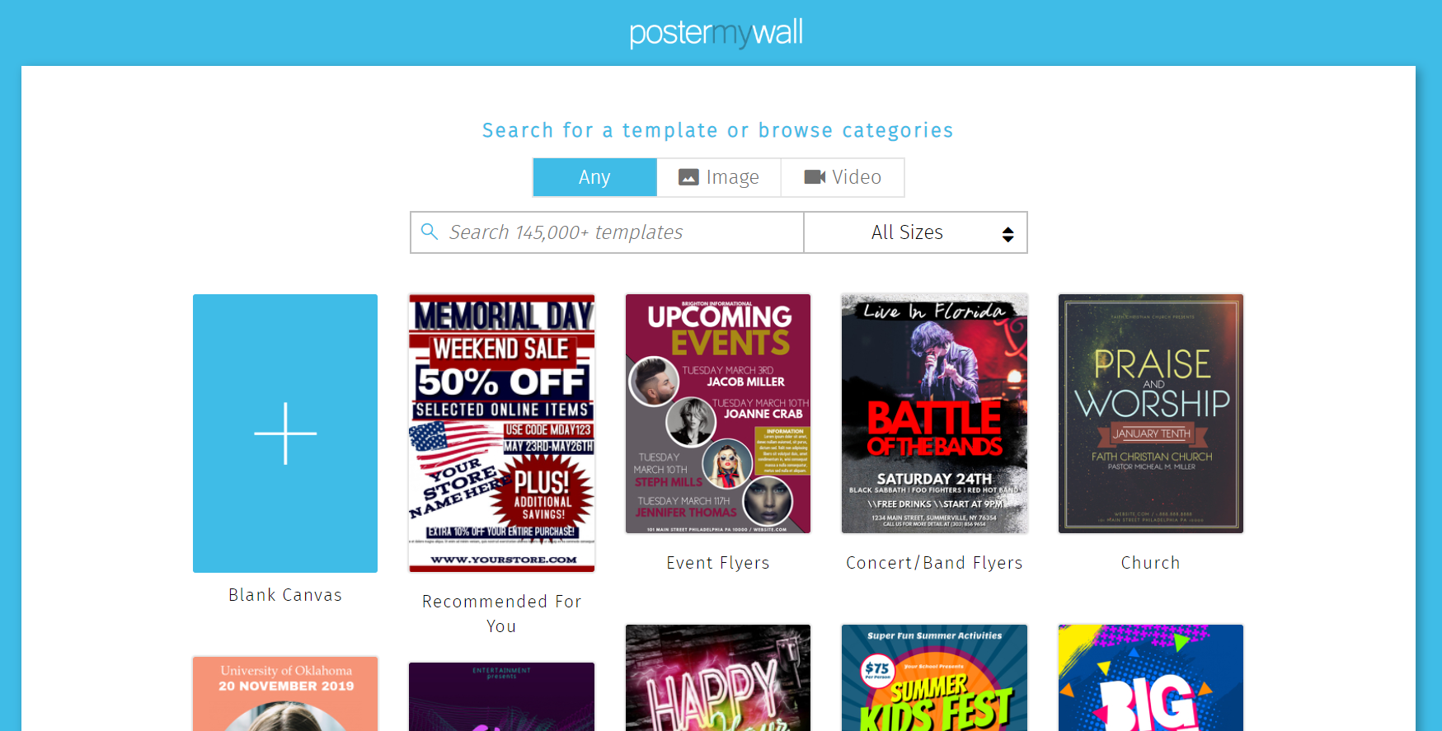Click the image icon in filter tabs
1442x731 pixels.
pos(688,177)
